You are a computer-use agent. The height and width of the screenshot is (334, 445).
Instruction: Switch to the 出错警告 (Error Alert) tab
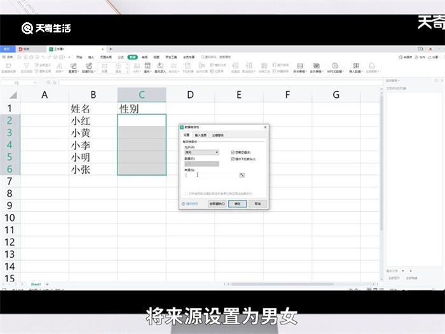[x=217, y=135]
